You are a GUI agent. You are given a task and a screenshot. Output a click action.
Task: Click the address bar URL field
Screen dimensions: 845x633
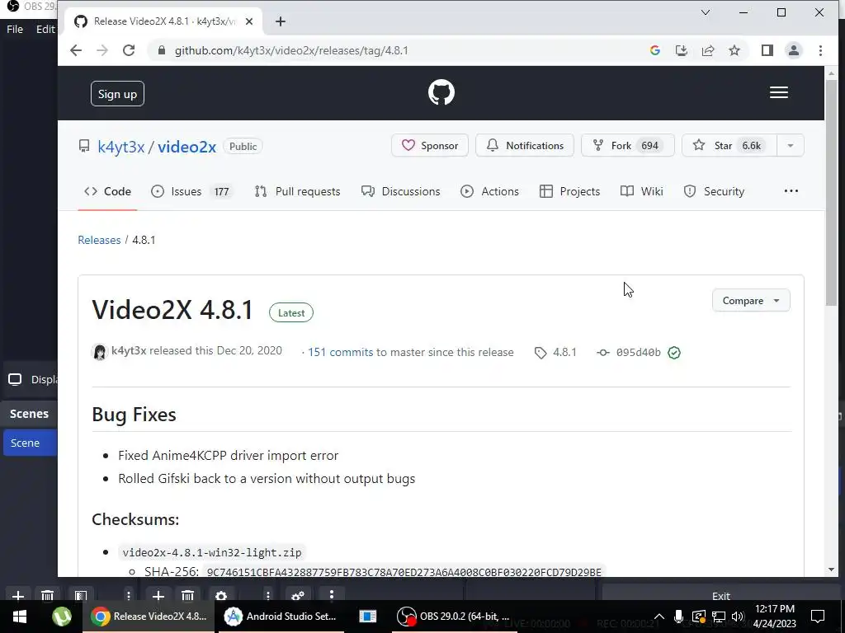click(399, 50)
